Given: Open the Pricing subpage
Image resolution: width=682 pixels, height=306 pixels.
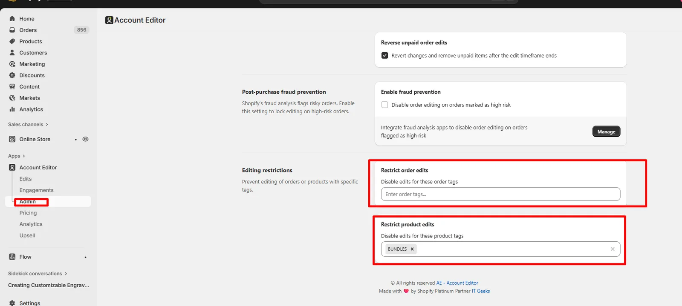Looking at the screenshot, I should click(28, 213).
